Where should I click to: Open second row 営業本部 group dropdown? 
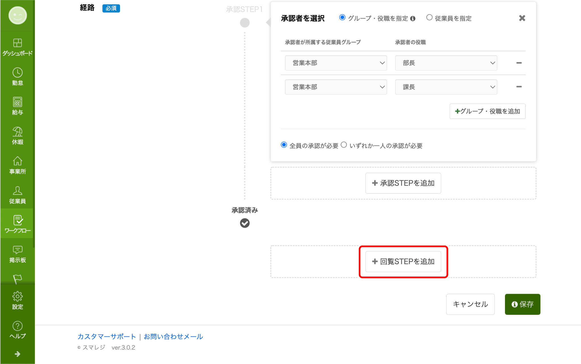pyautogui.click(x=336, y=87)
